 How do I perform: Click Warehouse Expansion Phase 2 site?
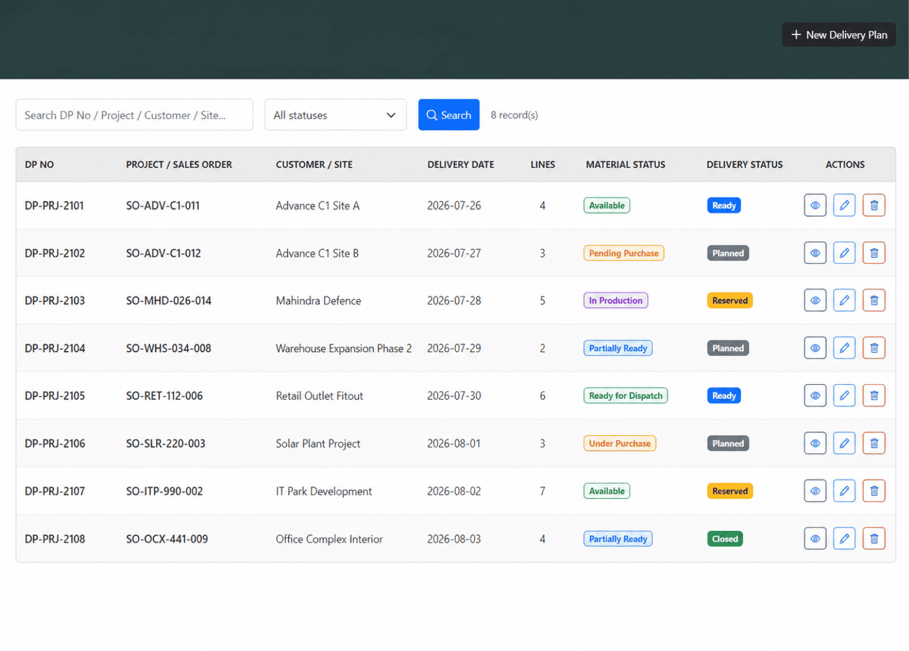[344, 349]
